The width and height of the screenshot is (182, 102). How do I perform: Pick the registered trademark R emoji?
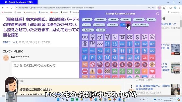pyautogui.click(x=85, y=44)
